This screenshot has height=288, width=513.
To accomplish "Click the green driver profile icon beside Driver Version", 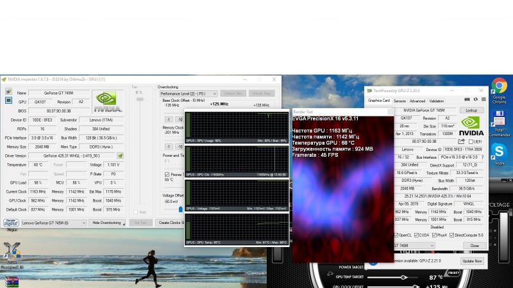I will (120, 156).
